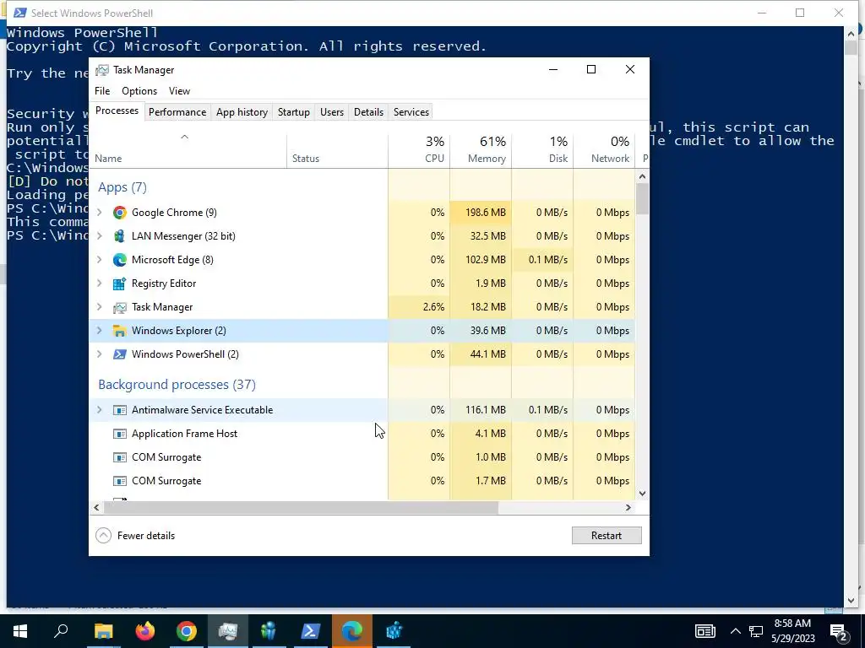Switch to the Startup tab
Screen dimensions: 865x648
tap(293, 112)
